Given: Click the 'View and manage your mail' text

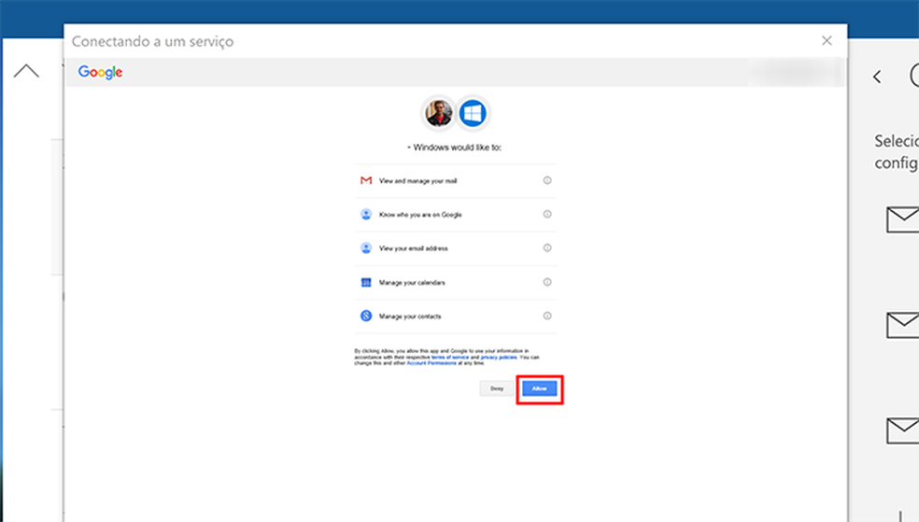Looking at the screenshot, I should [417, 181].
